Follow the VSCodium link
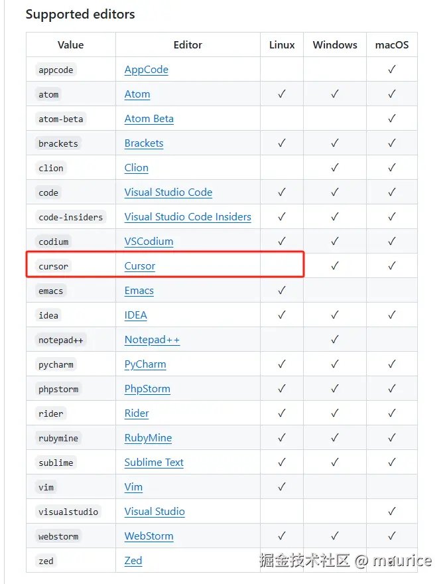 [x=149, y=242]
